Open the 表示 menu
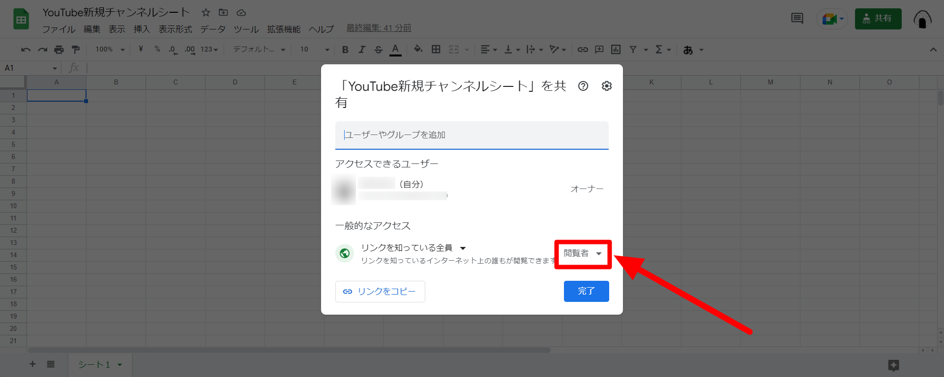This screenshot has width=944, height=377. (x=117, y=29)
